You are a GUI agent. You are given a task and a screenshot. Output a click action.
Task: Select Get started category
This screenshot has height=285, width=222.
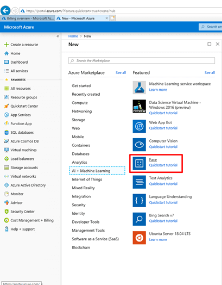point(81,86)
